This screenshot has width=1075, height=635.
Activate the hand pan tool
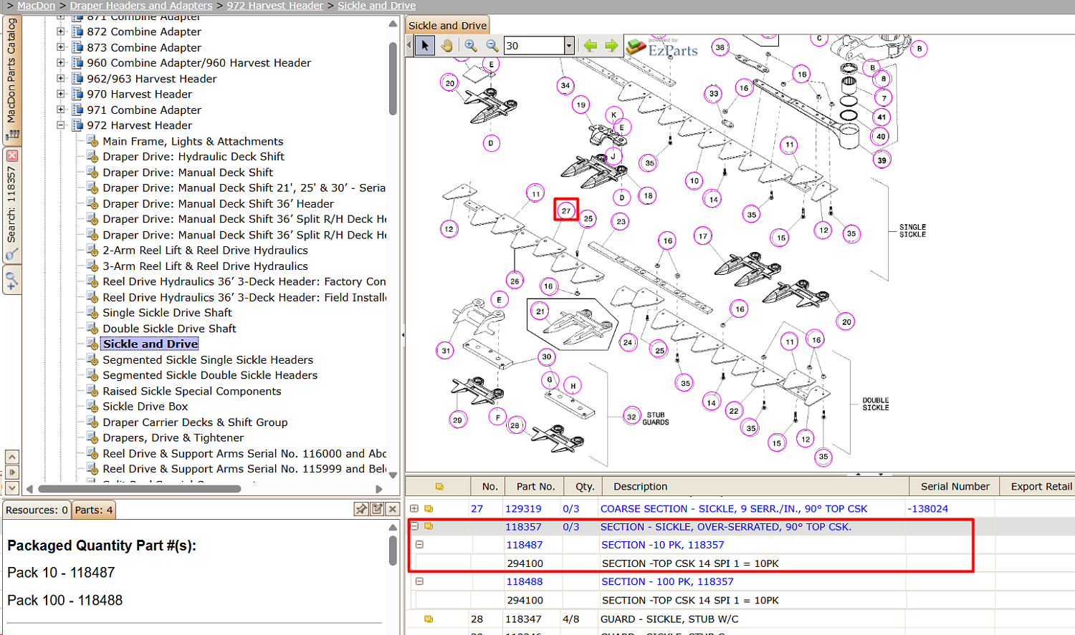447,46
